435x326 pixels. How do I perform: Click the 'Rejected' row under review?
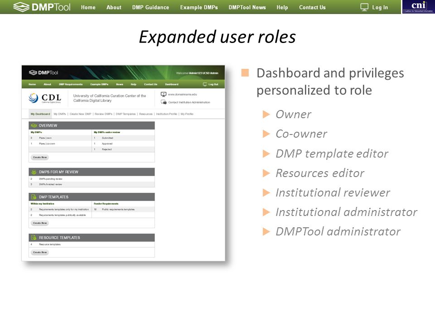(123, 149)
